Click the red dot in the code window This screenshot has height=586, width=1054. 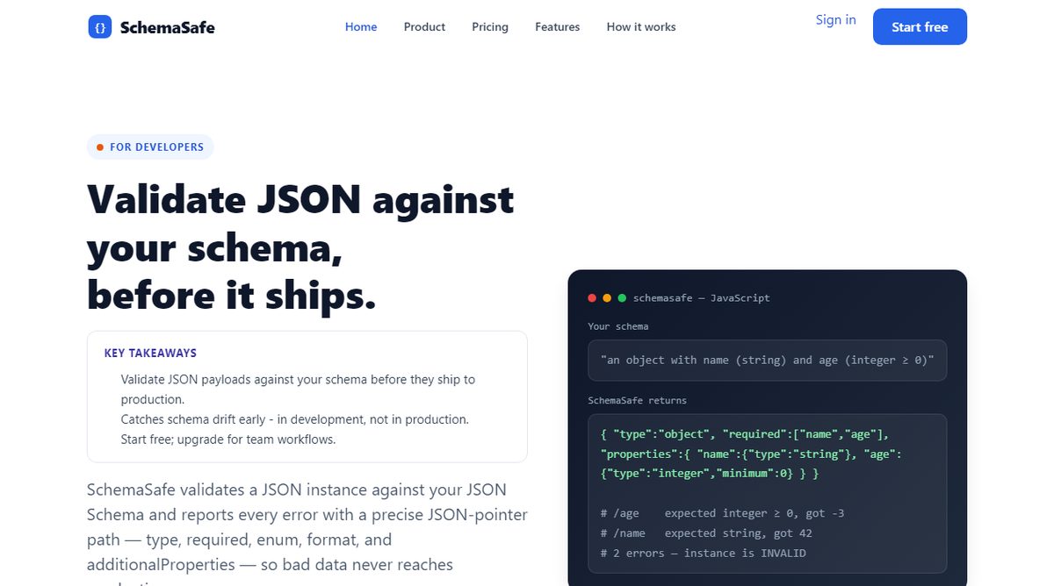click(x=592, y=298)
